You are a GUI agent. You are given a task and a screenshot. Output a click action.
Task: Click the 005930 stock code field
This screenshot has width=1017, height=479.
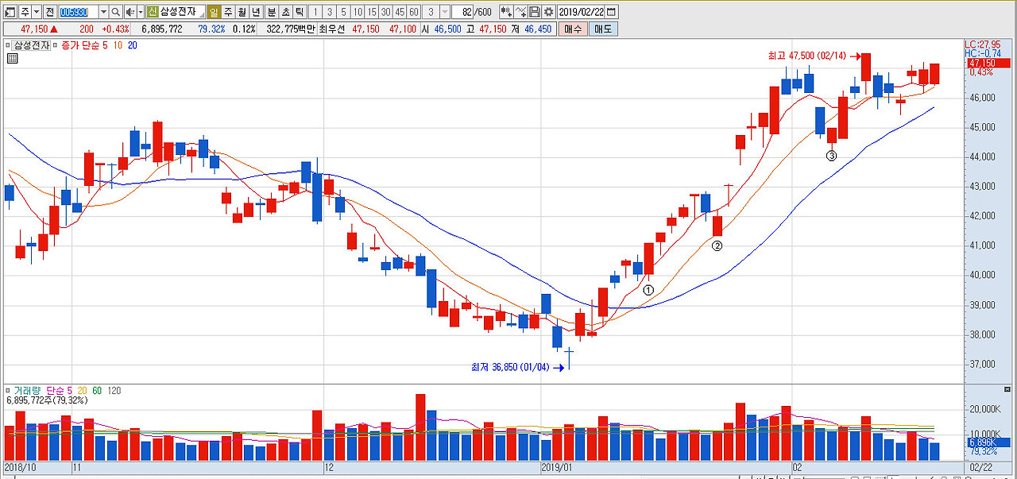pyautogui.click(x=79, y=12)
